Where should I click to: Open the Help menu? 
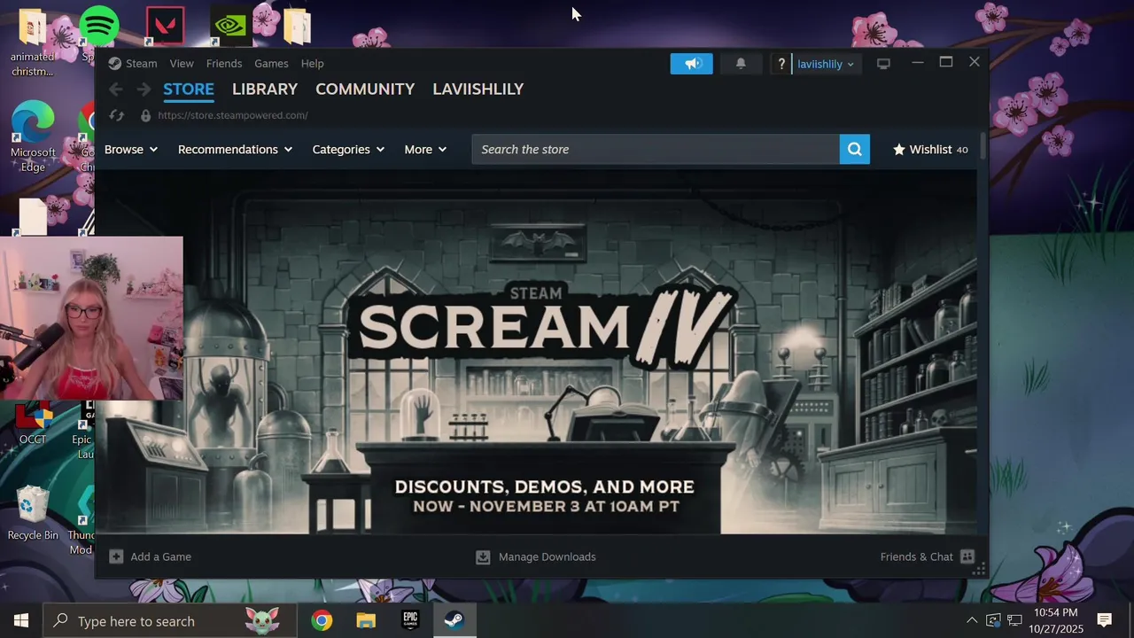[312, 64]
